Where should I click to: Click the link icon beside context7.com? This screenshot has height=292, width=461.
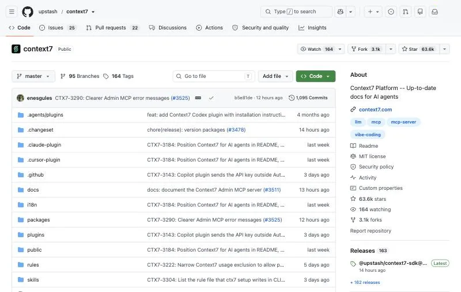[353, 110]
